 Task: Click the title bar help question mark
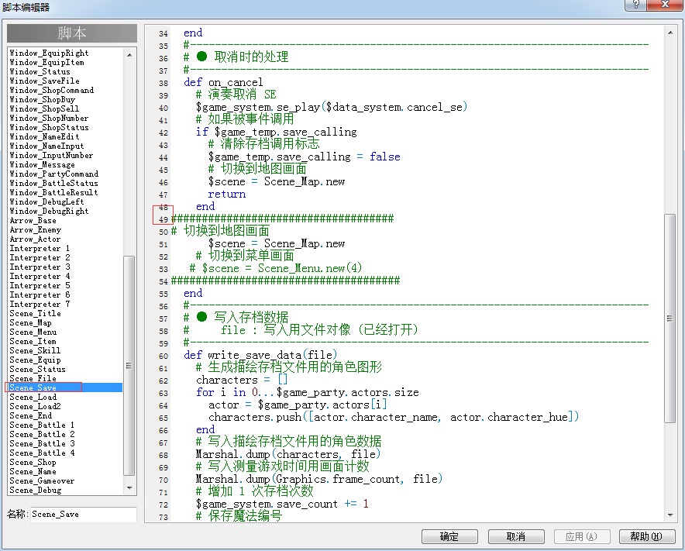(x=635, y=5)
